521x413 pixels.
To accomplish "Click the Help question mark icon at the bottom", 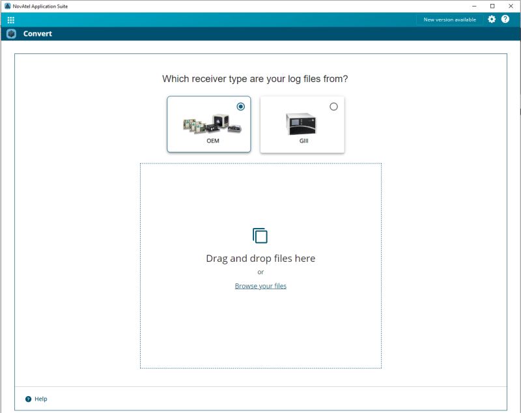I will click(x=28, y=399).
